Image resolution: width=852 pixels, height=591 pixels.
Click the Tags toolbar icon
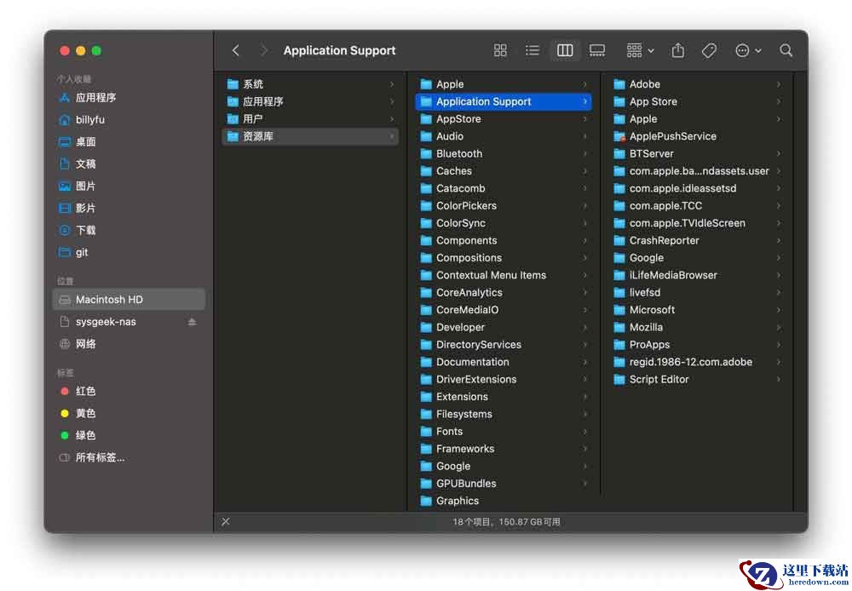709,50
